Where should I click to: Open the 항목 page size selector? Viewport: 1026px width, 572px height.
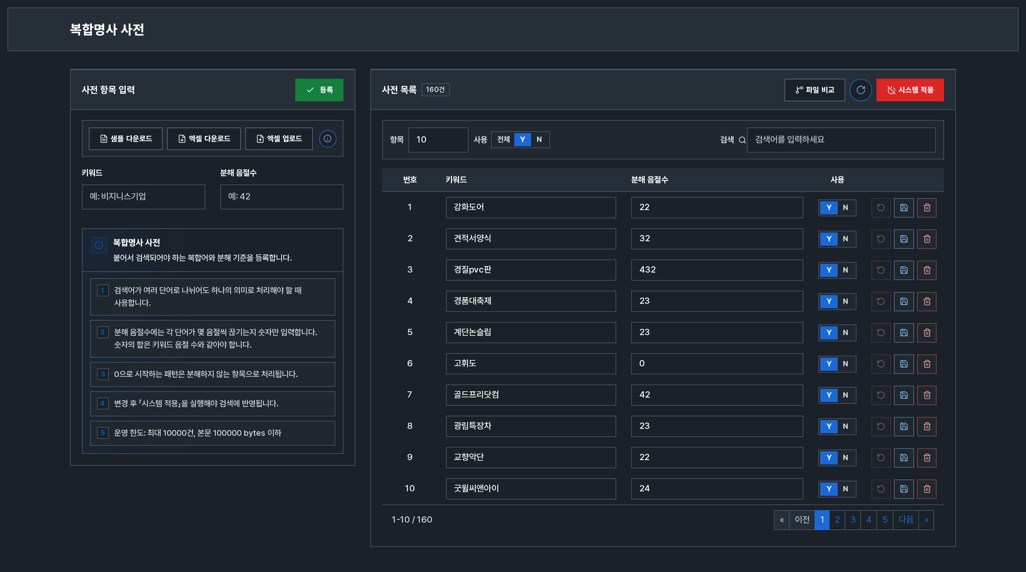[438, 140]
